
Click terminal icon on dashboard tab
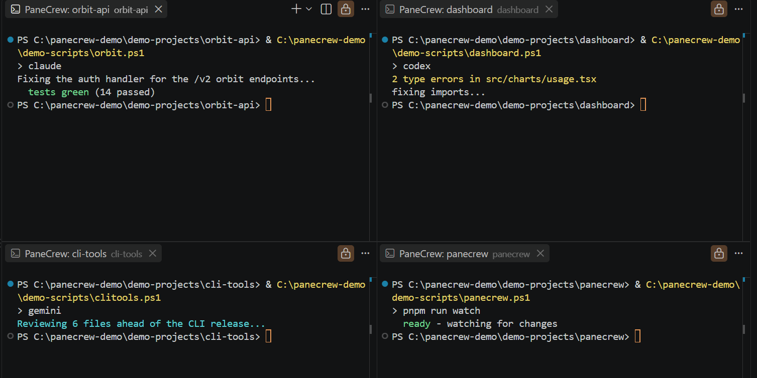(x=390, y=9)
